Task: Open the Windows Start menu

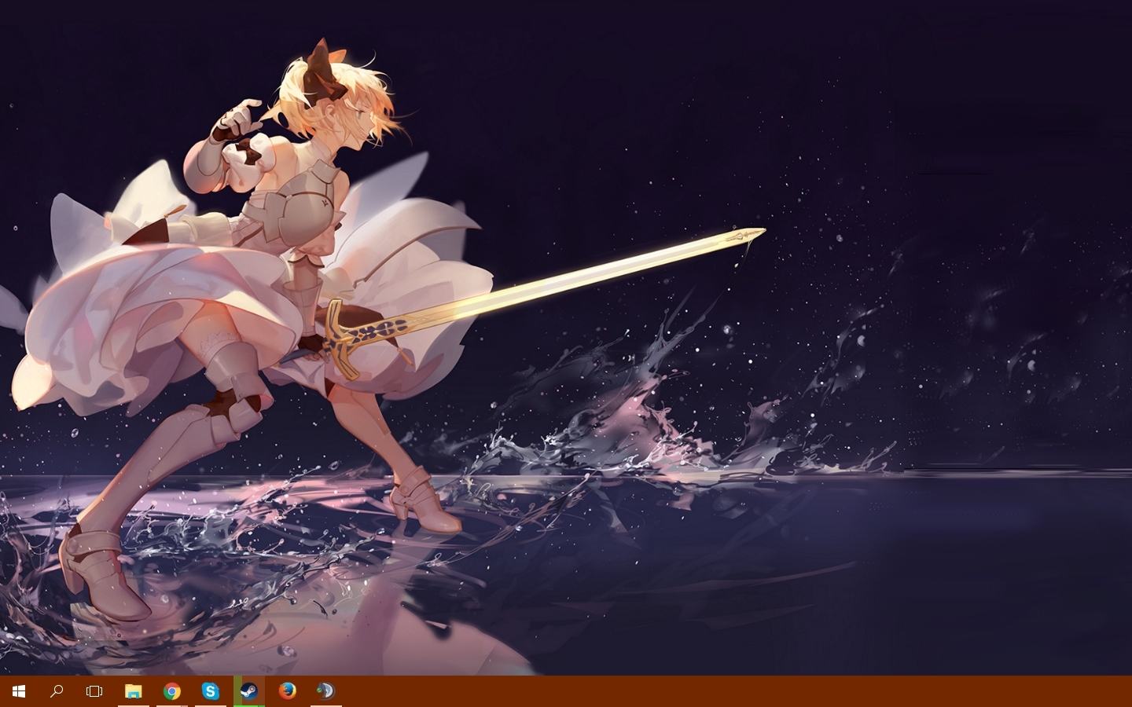Action: coord(19,691)
